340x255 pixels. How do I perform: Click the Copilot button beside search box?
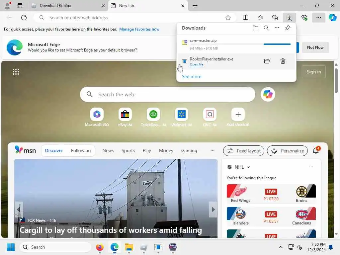click(268, 94)
